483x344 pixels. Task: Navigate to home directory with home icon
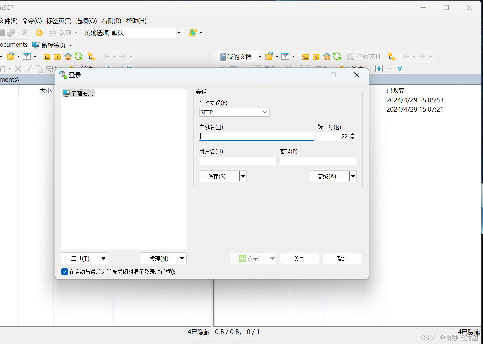coord(326,56)
